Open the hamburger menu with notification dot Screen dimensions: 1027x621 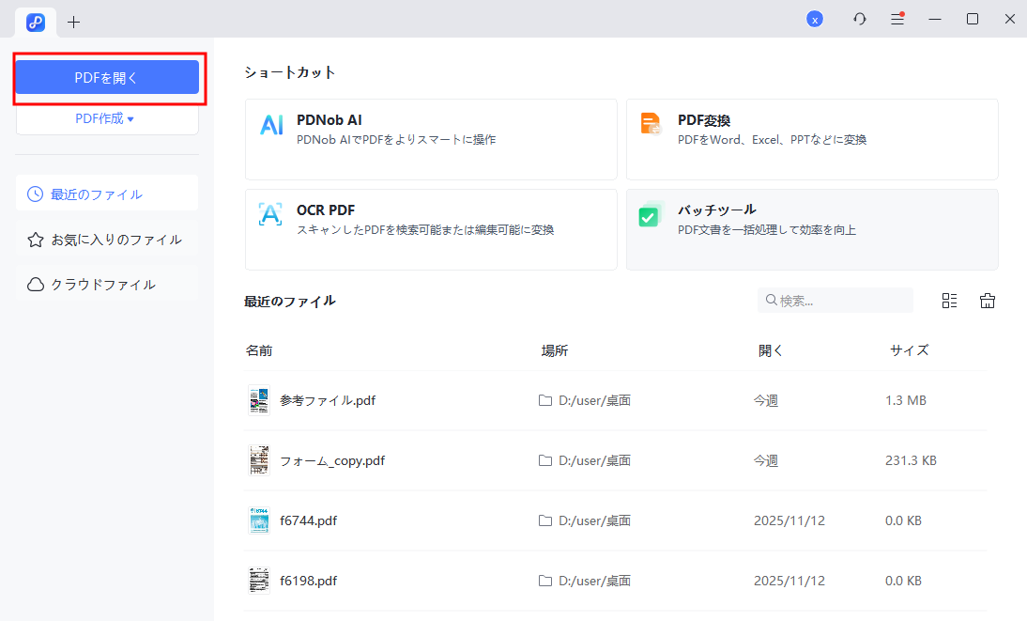pyautogui.click(x=897, y=19)
